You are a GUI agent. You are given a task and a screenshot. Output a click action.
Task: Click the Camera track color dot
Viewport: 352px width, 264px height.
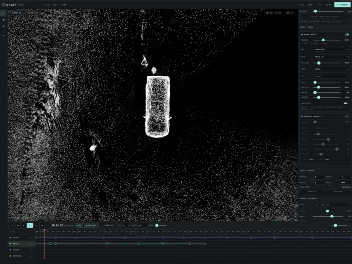10,238
